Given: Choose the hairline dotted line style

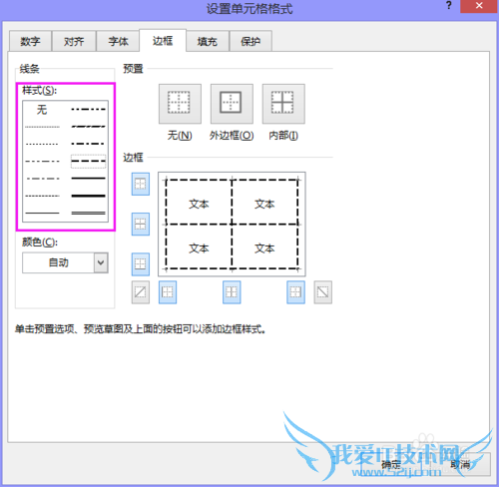Looking at the screenshot, I should point(42,127).
